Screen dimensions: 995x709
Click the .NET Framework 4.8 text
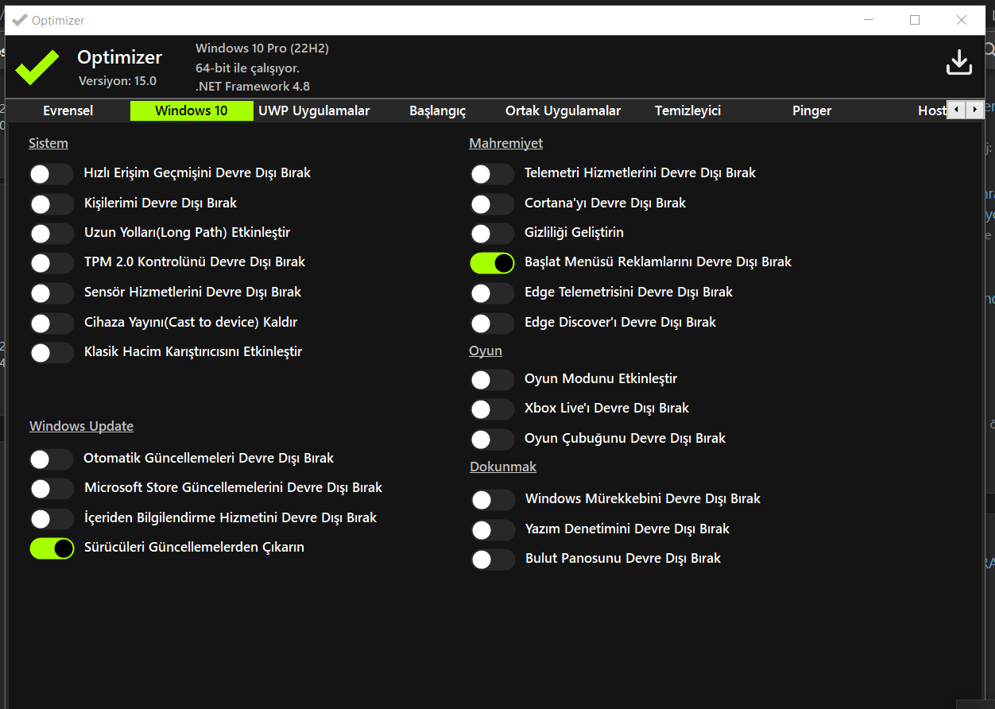tap(253, 86)
